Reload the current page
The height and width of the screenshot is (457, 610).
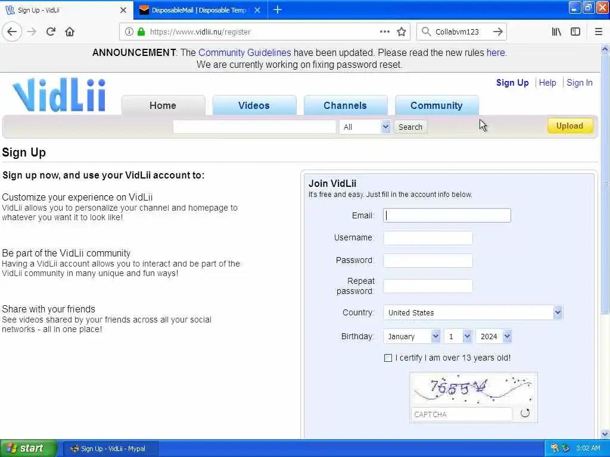click(51, 32)
